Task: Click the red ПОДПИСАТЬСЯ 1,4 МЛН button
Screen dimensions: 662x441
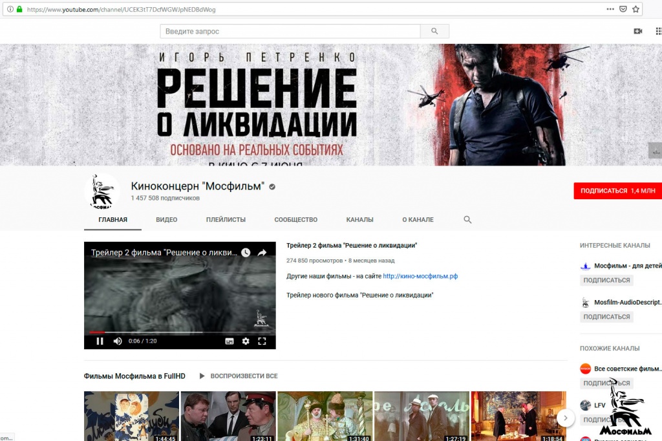Action: coord(617,191)
